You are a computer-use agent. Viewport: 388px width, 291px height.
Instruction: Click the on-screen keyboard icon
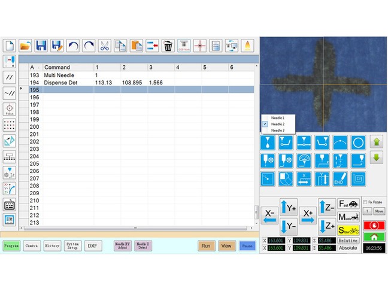10,204
